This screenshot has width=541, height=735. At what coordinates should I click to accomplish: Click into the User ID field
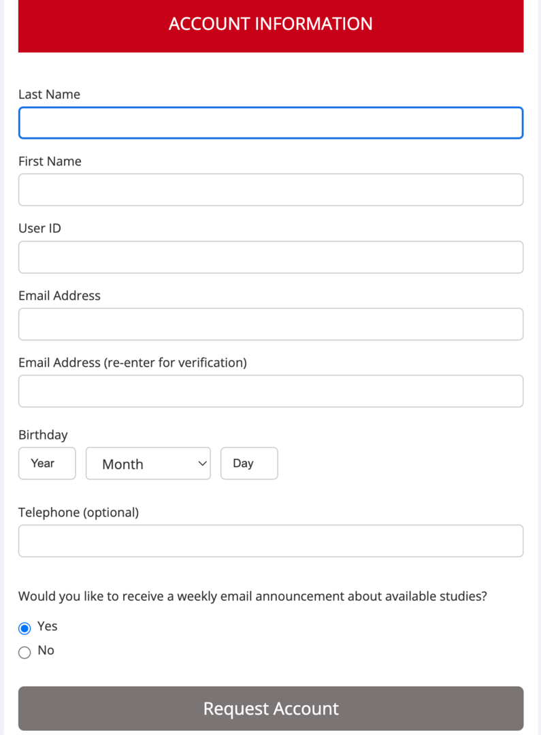tap(270, 257)
